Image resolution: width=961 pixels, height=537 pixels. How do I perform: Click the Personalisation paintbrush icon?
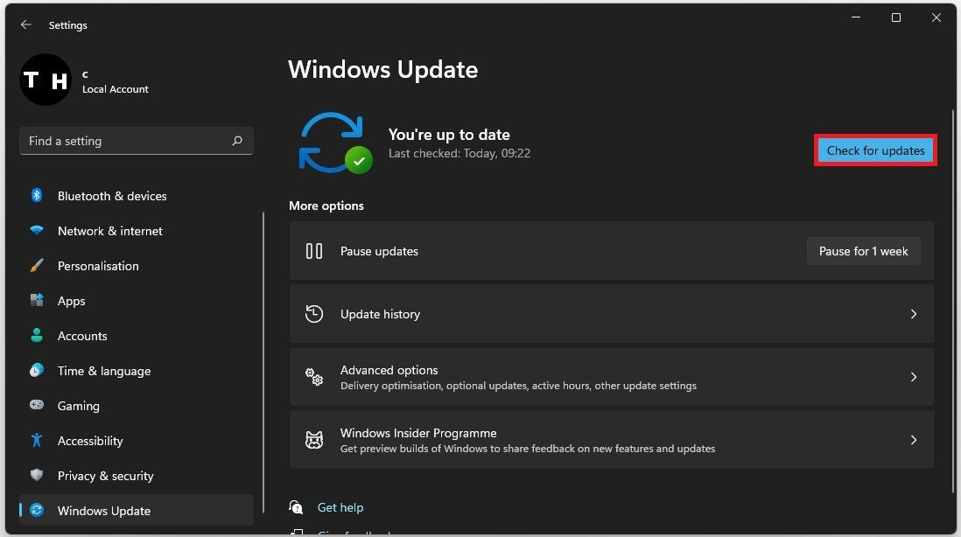[x=37, y=266]
